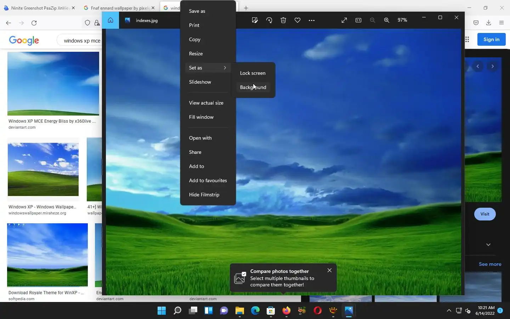Image resolution: width=510 pixels, height=319 pixels.
Task: Dismiss the Compare photos together tip
Action: [329, 270]
